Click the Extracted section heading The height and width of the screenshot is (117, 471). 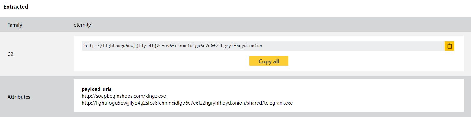click(16, 7)
